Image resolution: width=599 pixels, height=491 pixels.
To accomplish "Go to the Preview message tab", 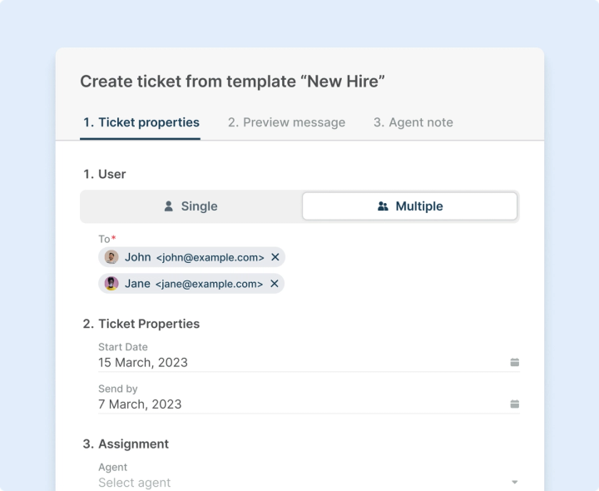I will (286, 122).
